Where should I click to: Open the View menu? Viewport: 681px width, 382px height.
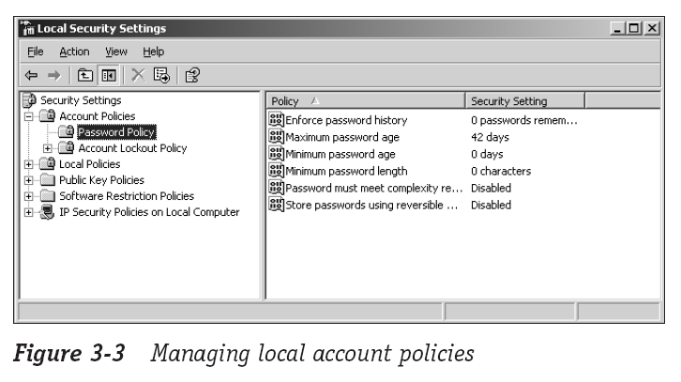[x=116, y=52]
